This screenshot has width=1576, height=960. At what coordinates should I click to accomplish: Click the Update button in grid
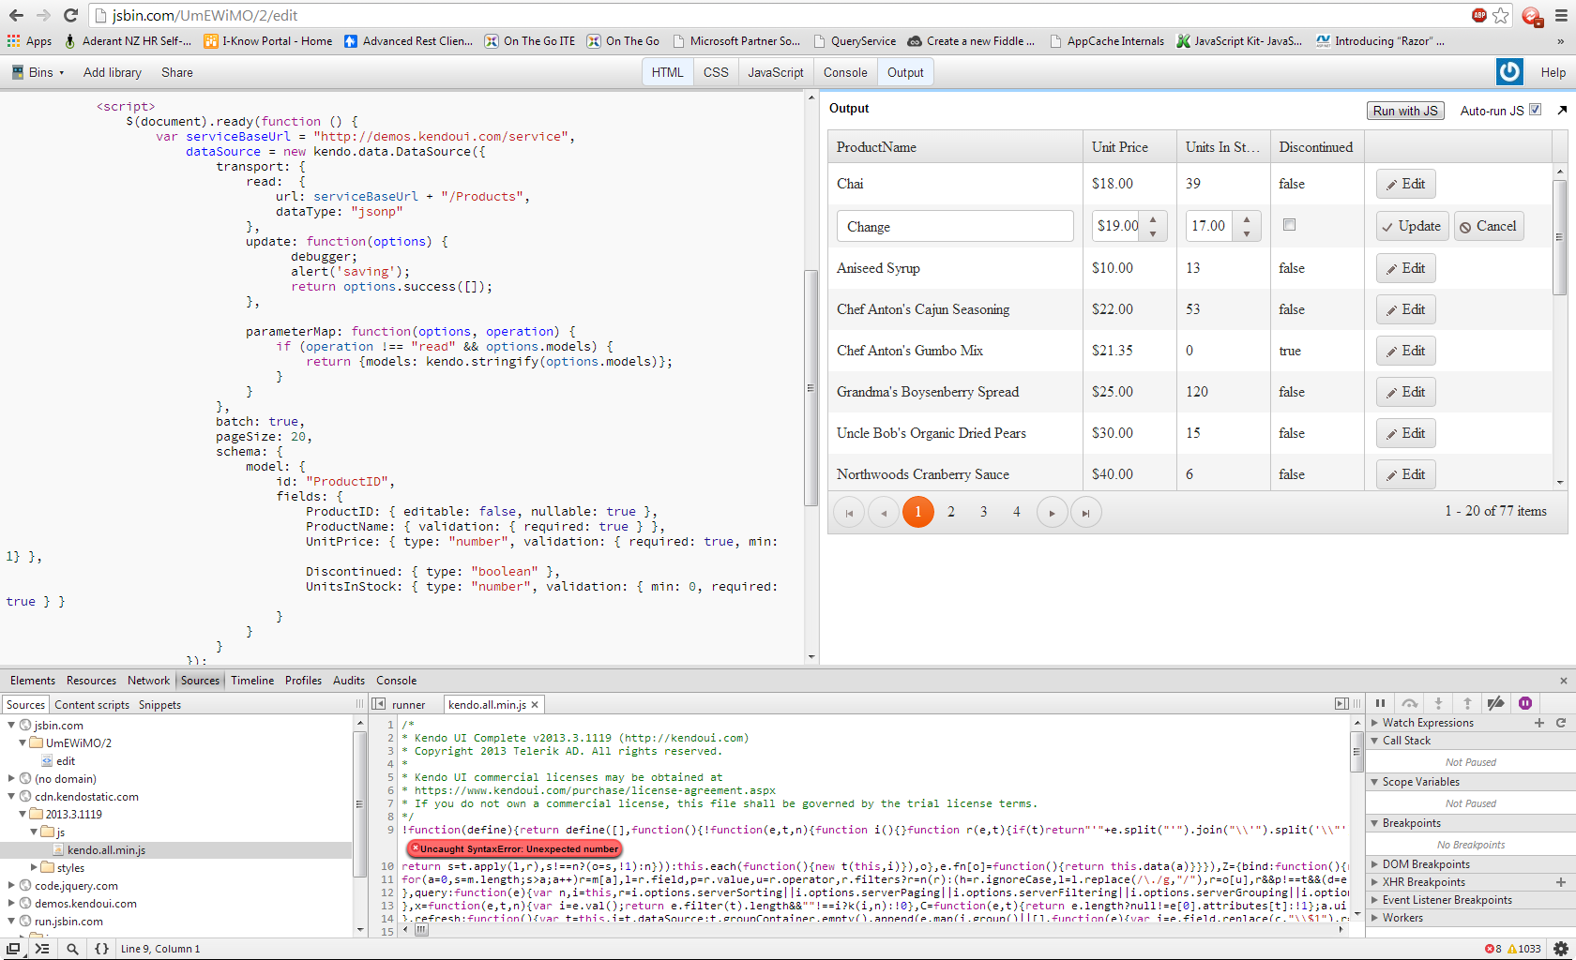(1411, 226)
